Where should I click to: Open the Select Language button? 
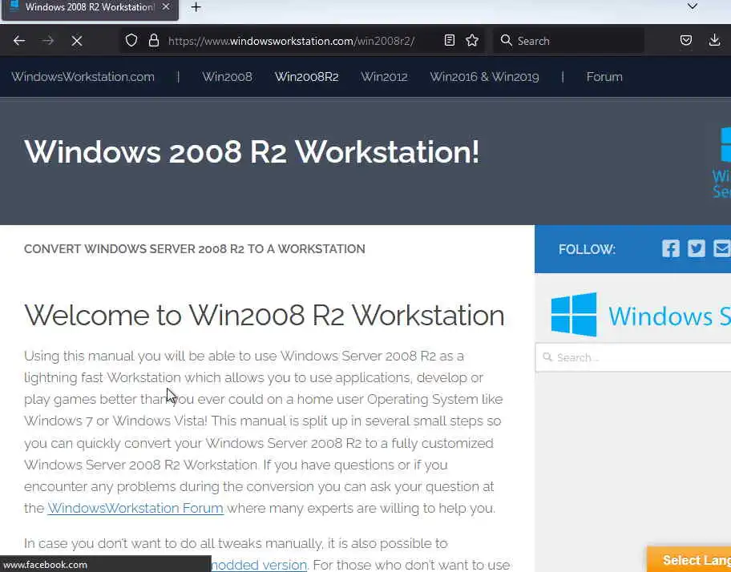[689, 559]
